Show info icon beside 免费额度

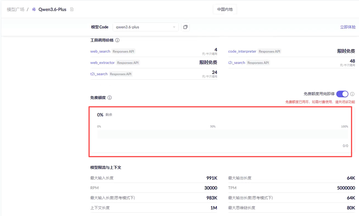click(110, 98)
